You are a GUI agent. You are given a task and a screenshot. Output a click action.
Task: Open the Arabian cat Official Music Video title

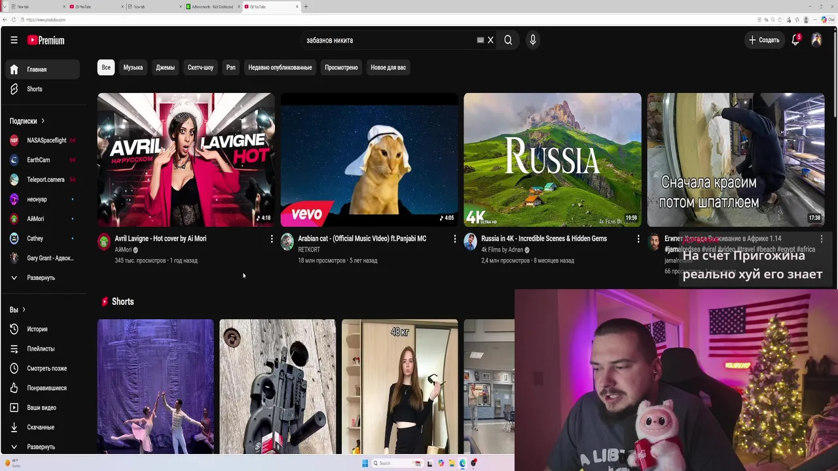click(362, 239)
